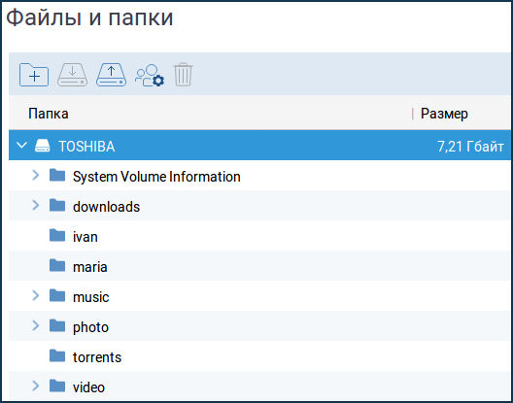Select the music folder row
Screen dimensions: 513x403
point(260,296)
